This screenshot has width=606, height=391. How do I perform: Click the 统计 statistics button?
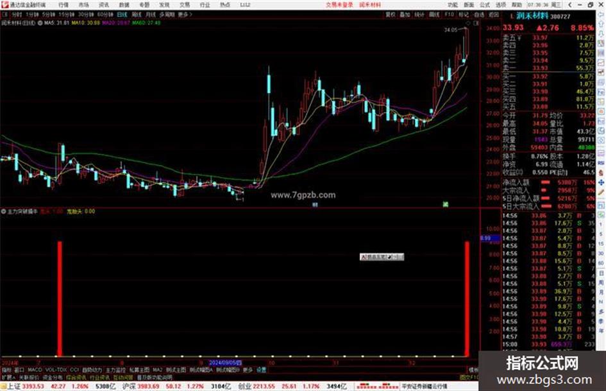419,14
